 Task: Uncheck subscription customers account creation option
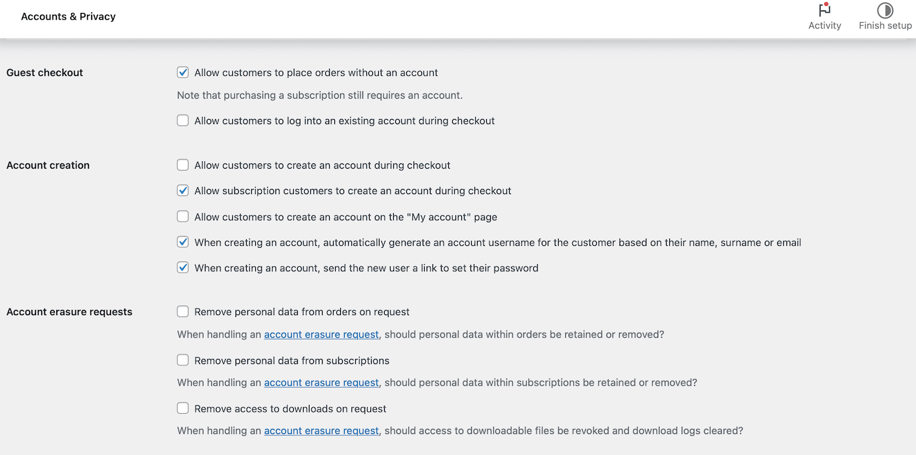click(183, 191)
